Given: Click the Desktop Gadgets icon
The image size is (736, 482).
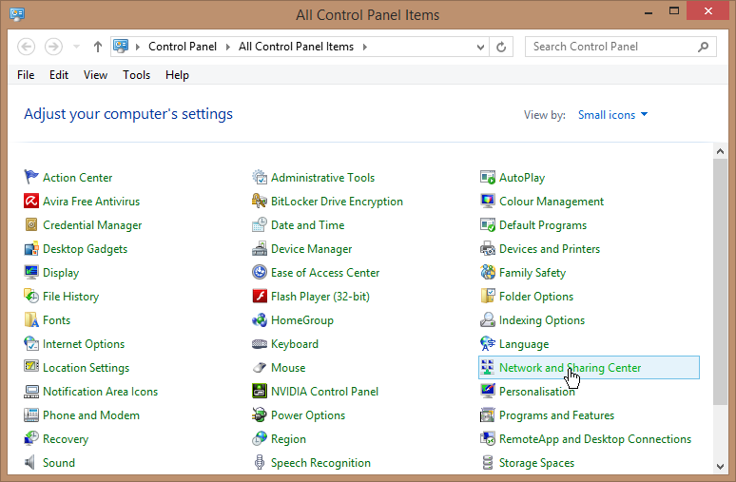Looking at the screenshot, I should click(x=31, y=248).
